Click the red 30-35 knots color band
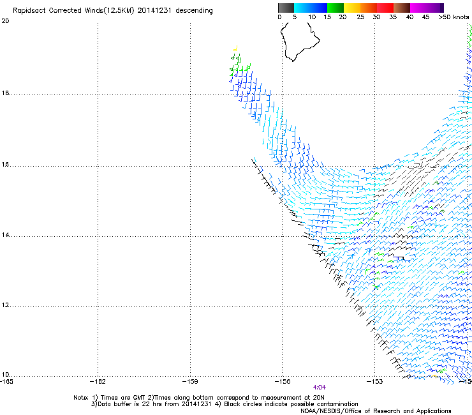 385,8
